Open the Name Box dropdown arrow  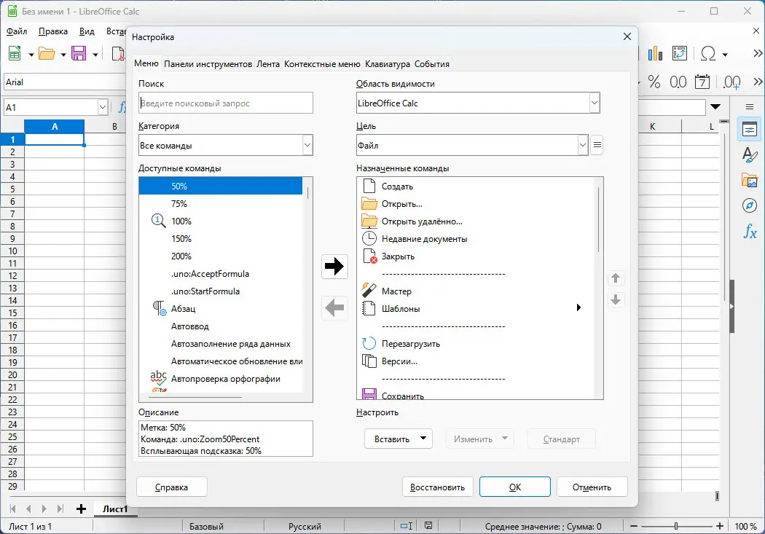tap(103, 107)
